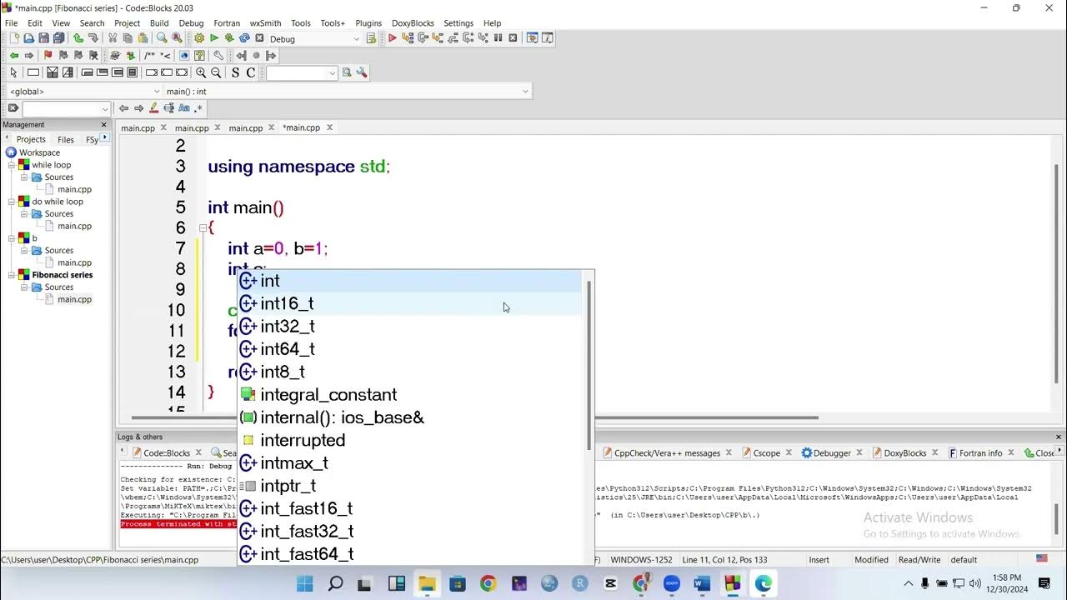
Task: Click the C comment toolbar button
Action: pos(250,72)
